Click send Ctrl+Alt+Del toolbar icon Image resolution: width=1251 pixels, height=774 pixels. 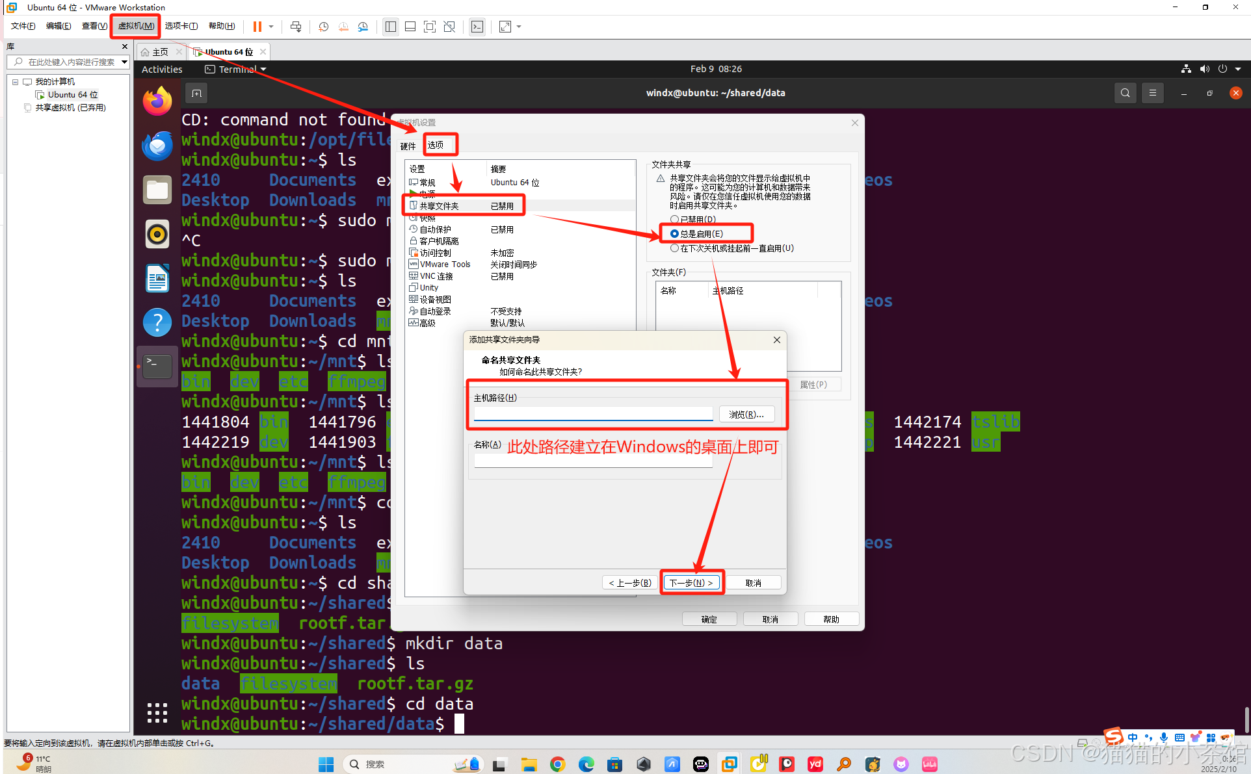(x=296, y=27)
